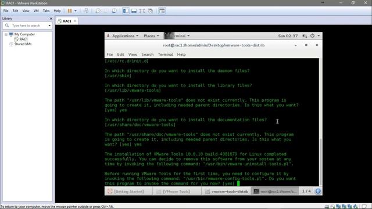Enter Unity mode from the toolbar

tap(150, 11)
